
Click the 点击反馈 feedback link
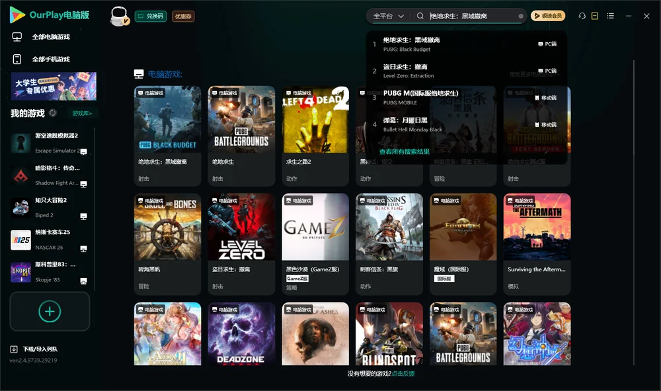(x=403, y=374)
